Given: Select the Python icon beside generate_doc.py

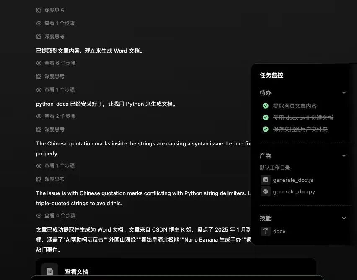Looking at the screenshot, I should [266, 191].
